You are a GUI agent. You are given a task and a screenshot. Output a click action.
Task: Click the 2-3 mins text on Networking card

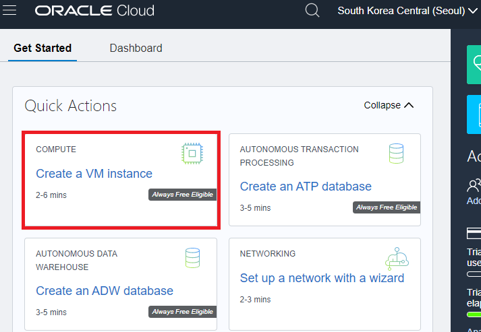[255, 300]
